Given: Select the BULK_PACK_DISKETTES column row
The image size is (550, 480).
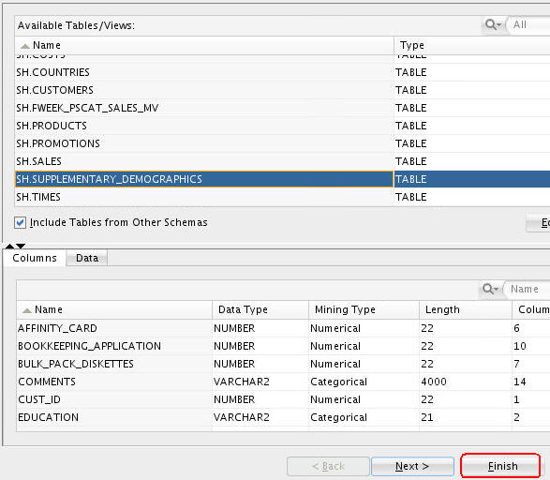Looking at the screenshot, I should (x=283, y=364).
